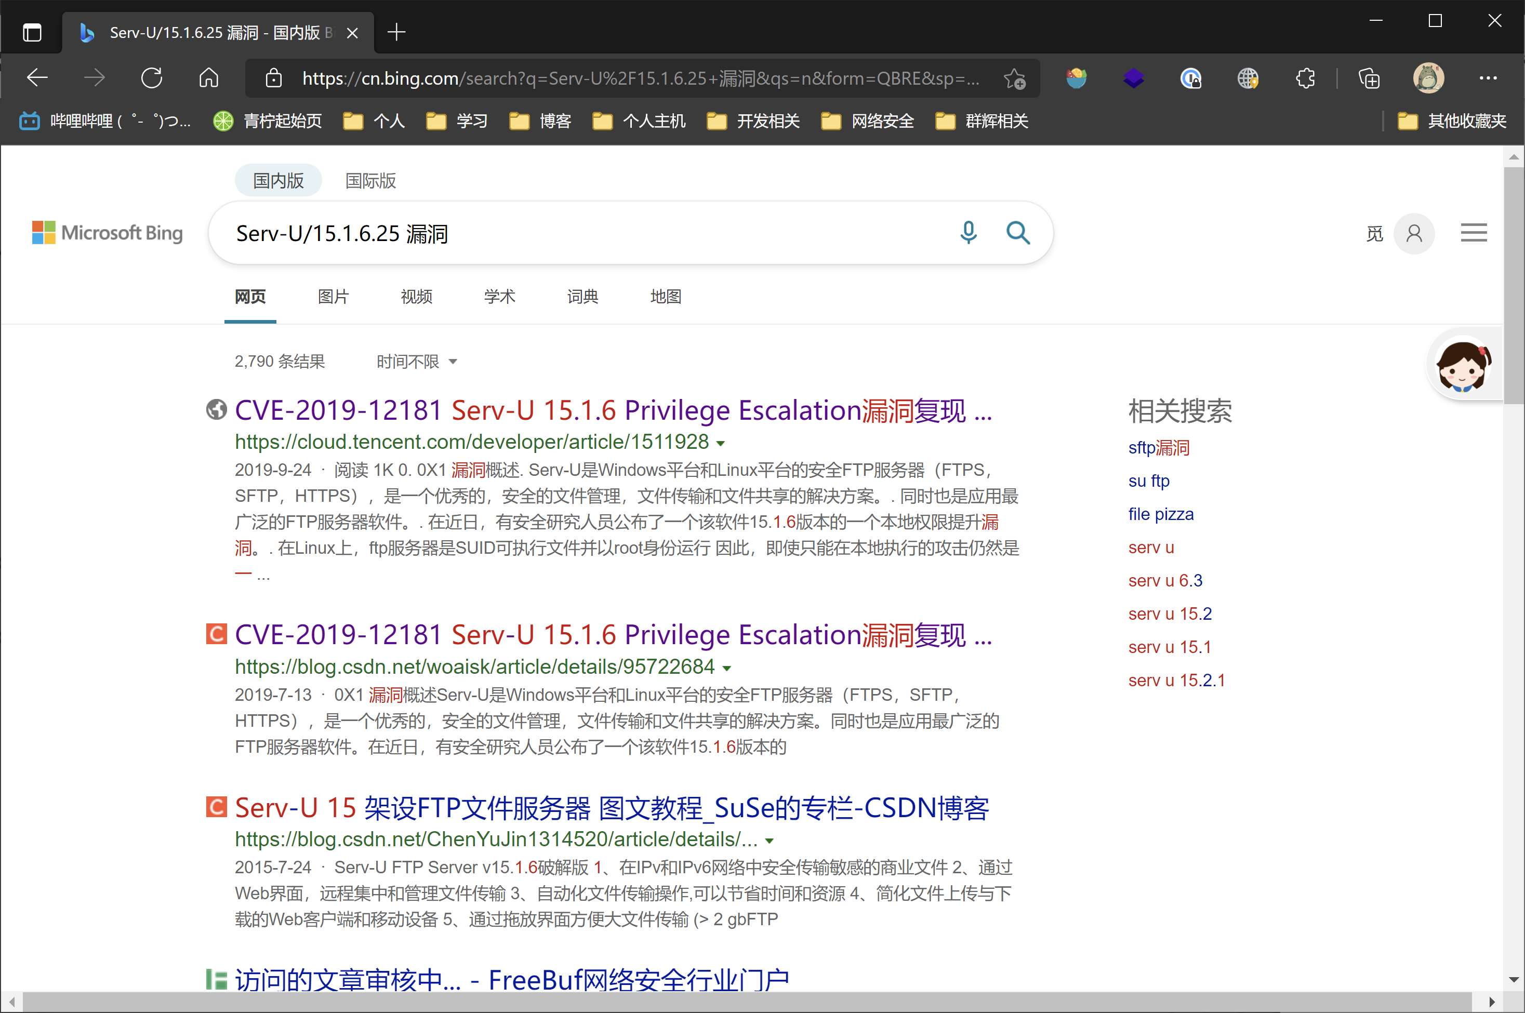Open second CVE-2019-12181 CSDN result title
The width and height of the screenshot is (1525, 1013).
pos(613,635)
